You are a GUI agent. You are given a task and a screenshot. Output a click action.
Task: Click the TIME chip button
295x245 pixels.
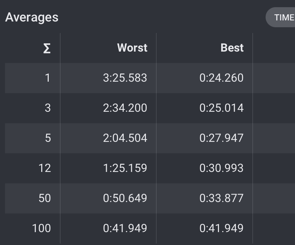tap(281, 17)
